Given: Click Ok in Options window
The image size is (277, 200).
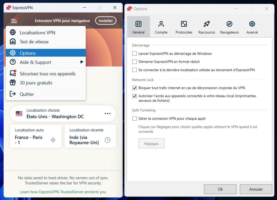Looking at the screenshot, I should coord(220,189).
